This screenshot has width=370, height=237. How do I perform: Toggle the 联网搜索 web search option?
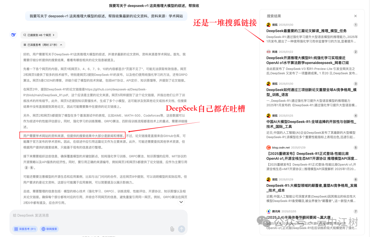[x=50, y=229]
